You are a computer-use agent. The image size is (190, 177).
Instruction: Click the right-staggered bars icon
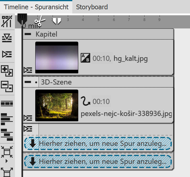pos(7,134)
